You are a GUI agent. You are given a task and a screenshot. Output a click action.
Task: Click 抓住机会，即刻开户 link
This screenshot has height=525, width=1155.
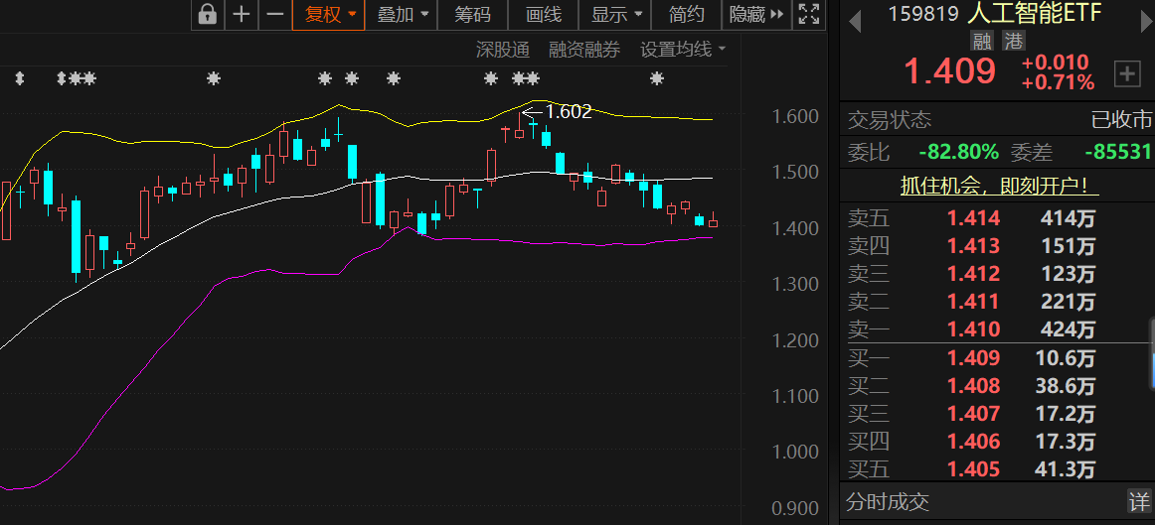1000,186
